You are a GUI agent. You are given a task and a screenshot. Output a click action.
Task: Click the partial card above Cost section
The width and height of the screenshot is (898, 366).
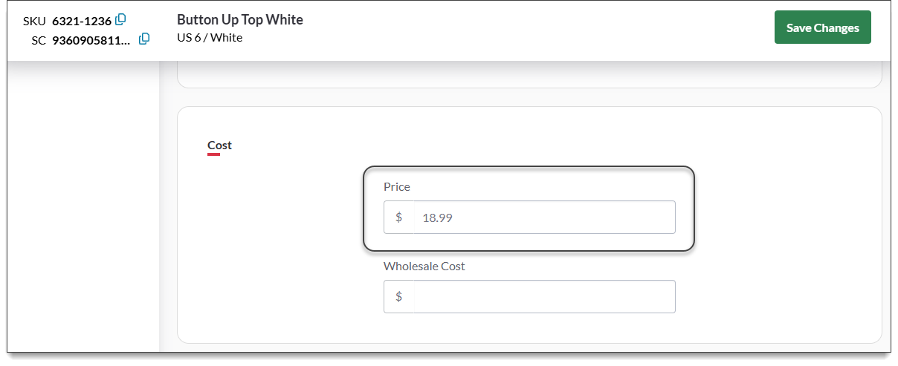529,76
